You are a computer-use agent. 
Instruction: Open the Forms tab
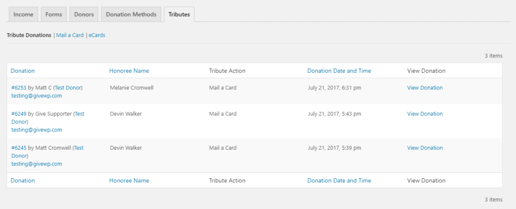tap(53, 15)
